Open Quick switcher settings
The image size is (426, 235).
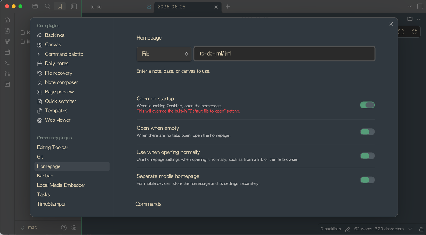coord(72,101)
